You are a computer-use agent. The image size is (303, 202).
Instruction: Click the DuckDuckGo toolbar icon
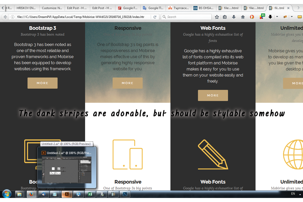click(x=252, y=17)
